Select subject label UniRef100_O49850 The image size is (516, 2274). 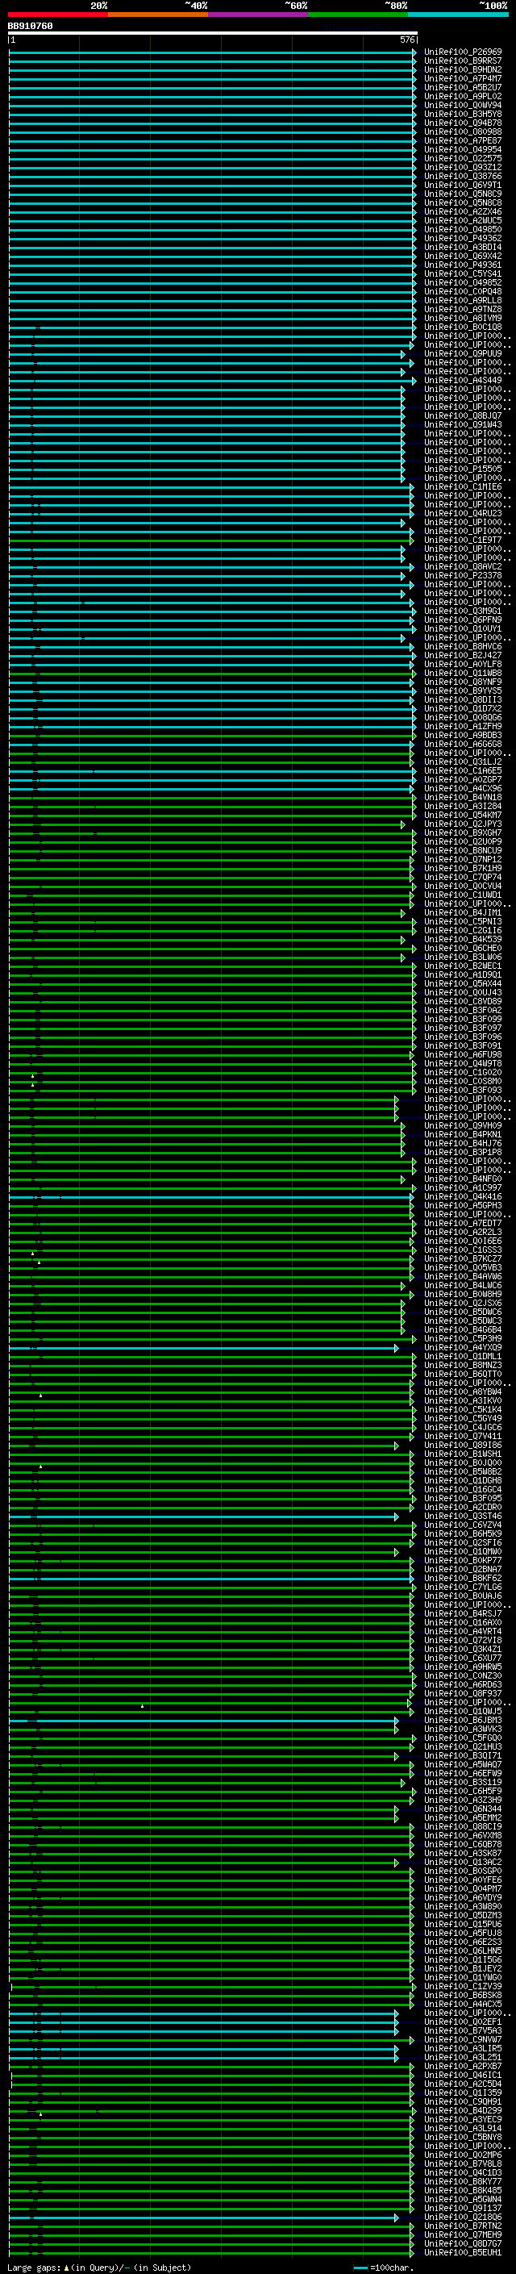pyautogui.click(x=463, y=230)
